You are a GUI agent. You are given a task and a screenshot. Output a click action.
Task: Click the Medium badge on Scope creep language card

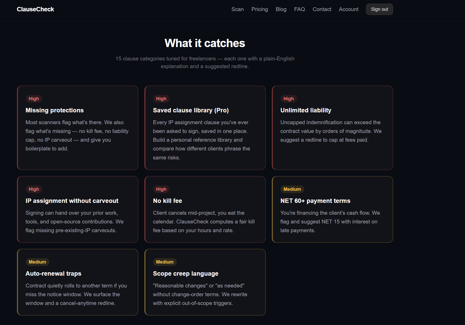(165, 262)
